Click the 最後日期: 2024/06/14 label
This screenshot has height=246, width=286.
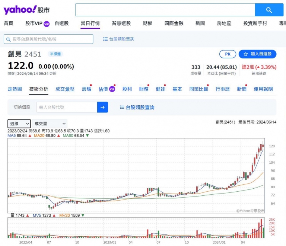click(257, 122)
